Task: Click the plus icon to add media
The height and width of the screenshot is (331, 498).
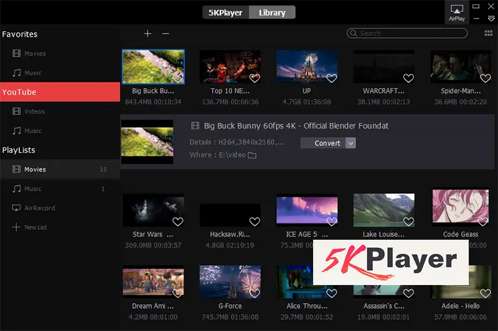Action: (148, 34)
